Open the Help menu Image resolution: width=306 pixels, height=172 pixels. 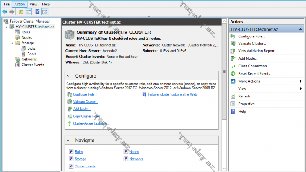tap(46, 4)
